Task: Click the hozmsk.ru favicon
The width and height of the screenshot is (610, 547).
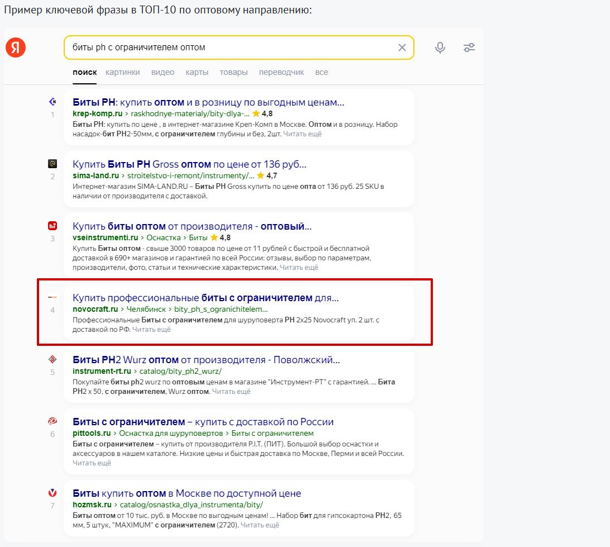Action: pyautogui.click(x=53, y=493)
